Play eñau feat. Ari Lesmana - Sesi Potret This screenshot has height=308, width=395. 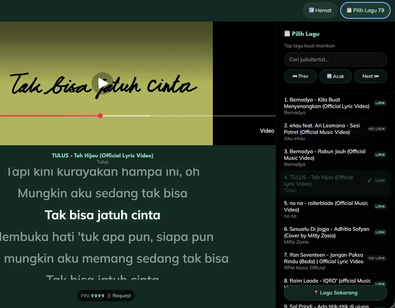(335, 132)
